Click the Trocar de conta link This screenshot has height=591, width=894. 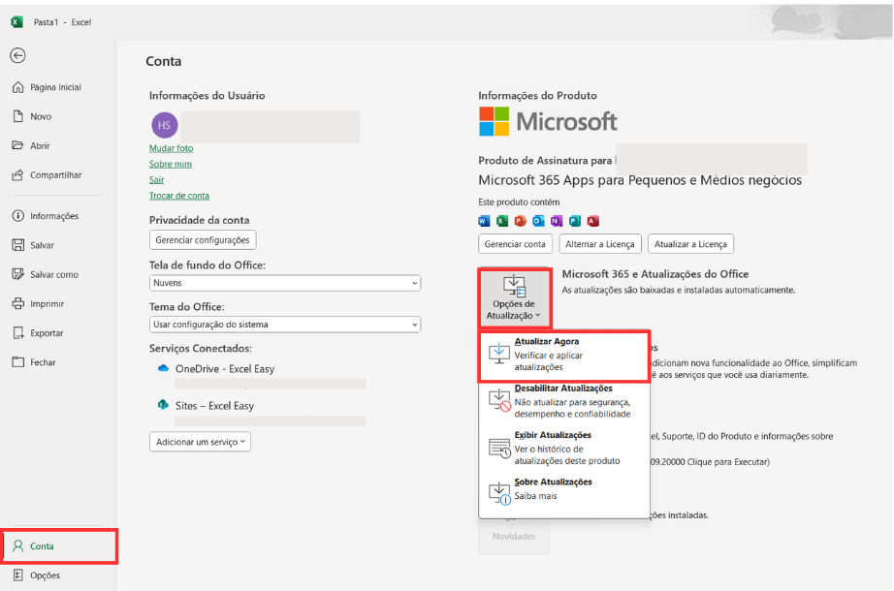click(x=178, y=195)
